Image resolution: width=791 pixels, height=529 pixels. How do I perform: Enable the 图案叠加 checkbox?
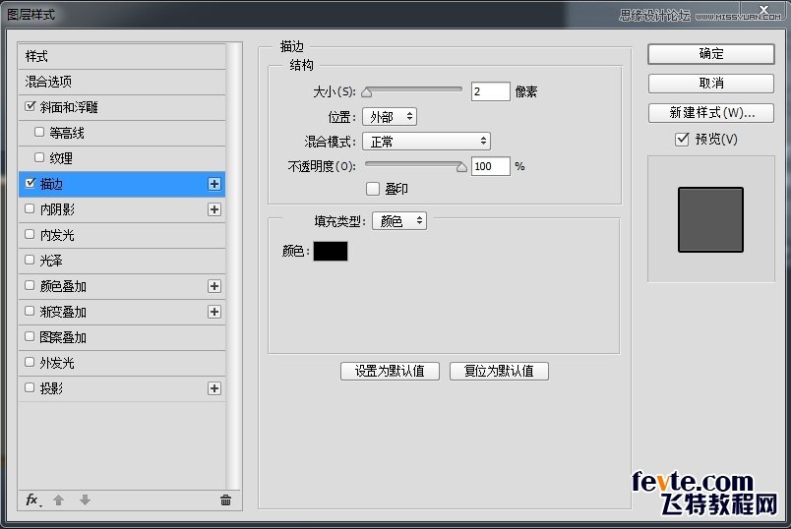coord(30,336)
